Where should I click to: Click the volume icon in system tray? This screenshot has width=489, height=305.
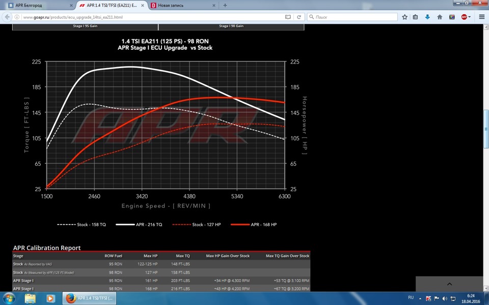(445, 298)
